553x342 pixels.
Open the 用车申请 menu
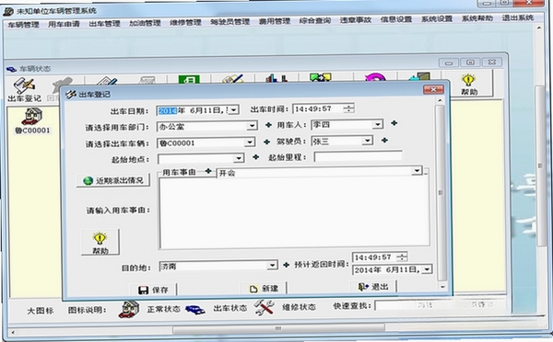click(64, 24)
